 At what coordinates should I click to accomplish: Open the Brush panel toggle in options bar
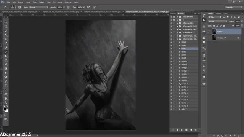pos(19,7)
